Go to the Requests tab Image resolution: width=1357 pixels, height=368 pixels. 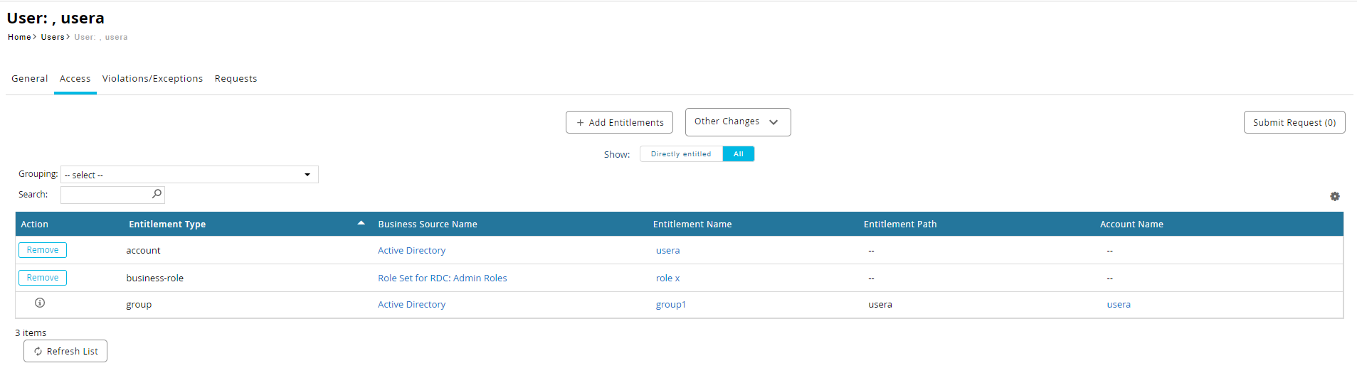coord(236,79)
